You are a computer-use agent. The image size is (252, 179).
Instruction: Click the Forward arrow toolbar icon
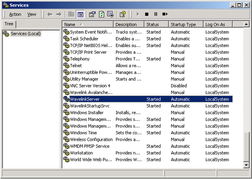59,14
